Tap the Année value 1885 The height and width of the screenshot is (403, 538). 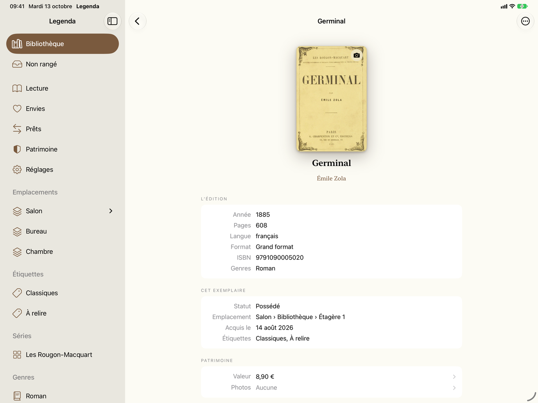coord(263,215)
